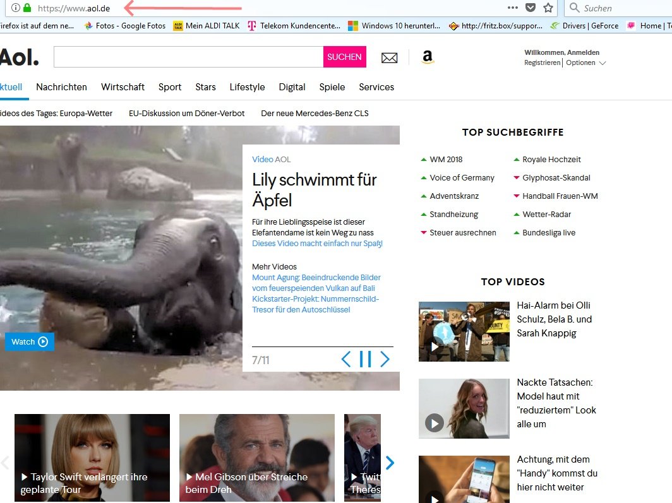This screenshot has height=503, width=672.
Task: Click the Watch button on elephant video
Action: (30, 341)
